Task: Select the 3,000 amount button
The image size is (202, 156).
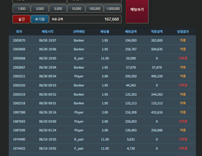Action: pos(40,8)
